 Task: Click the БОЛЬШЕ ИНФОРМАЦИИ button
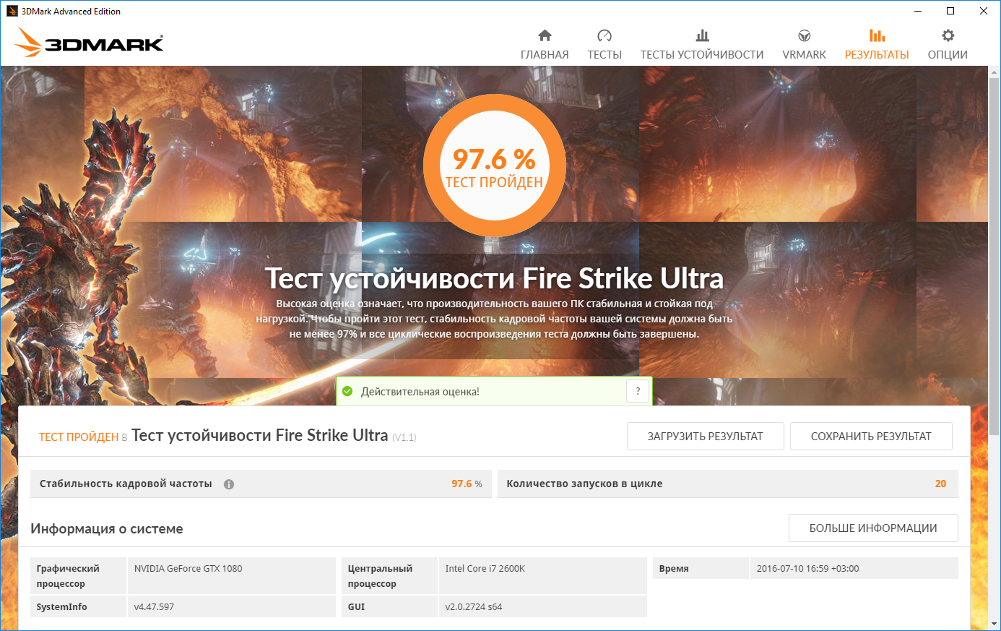click(x=873, y=528)
